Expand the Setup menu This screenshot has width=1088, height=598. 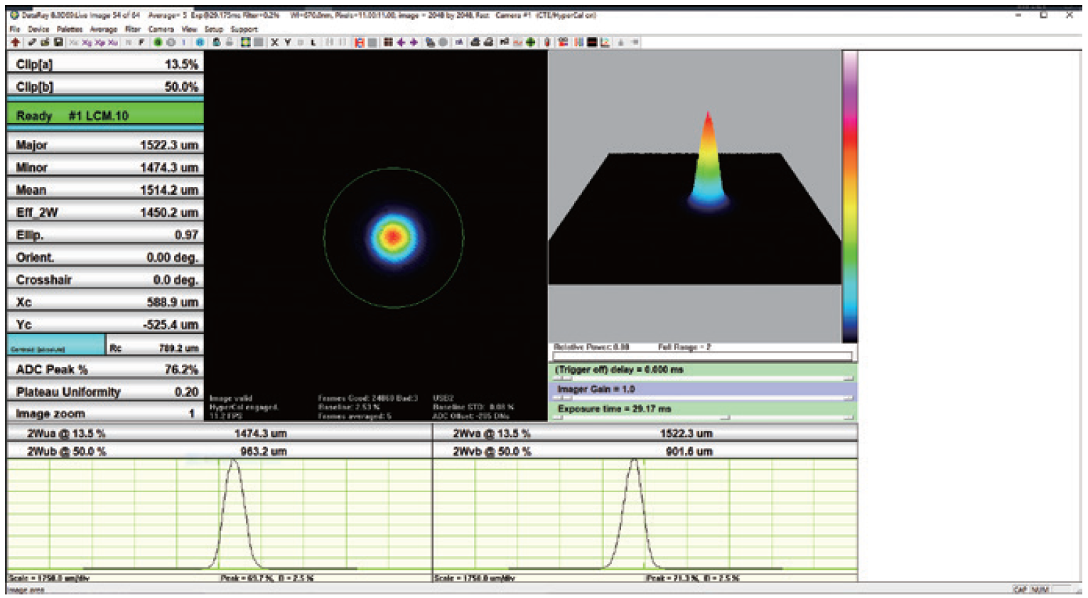(213, 29)
